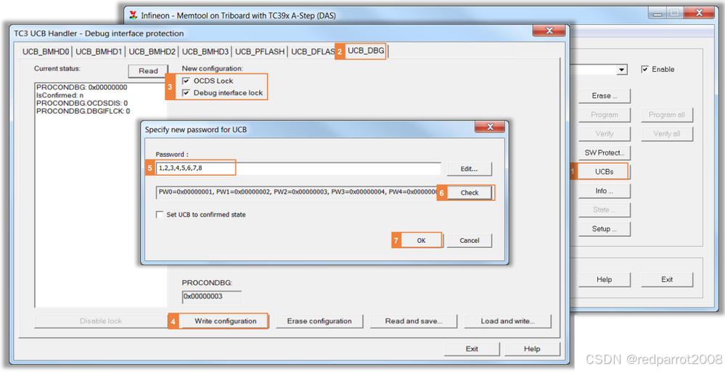Toggle the OCDS Lock checkbox
Viewport: 725px width, 372px height.
click(186, 81)
